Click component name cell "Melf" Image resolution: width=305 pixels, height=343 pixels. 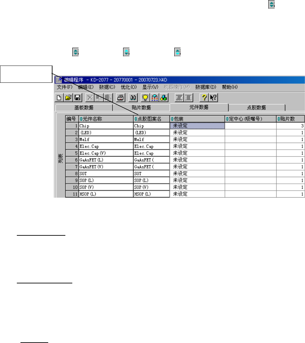[106, 140]
